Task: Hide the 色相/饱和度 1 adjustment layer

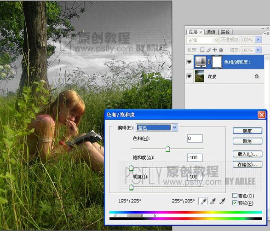Action: 189,62
